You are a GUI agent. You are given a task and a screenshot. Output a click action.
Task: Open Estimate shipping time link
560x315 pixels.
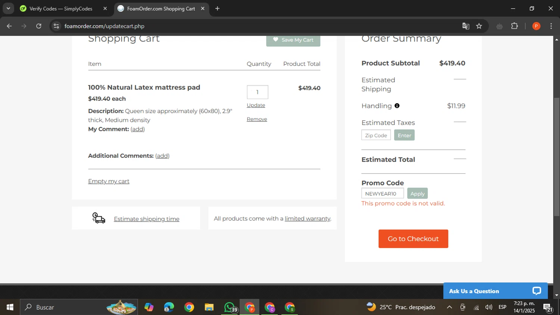click(146, 219)
